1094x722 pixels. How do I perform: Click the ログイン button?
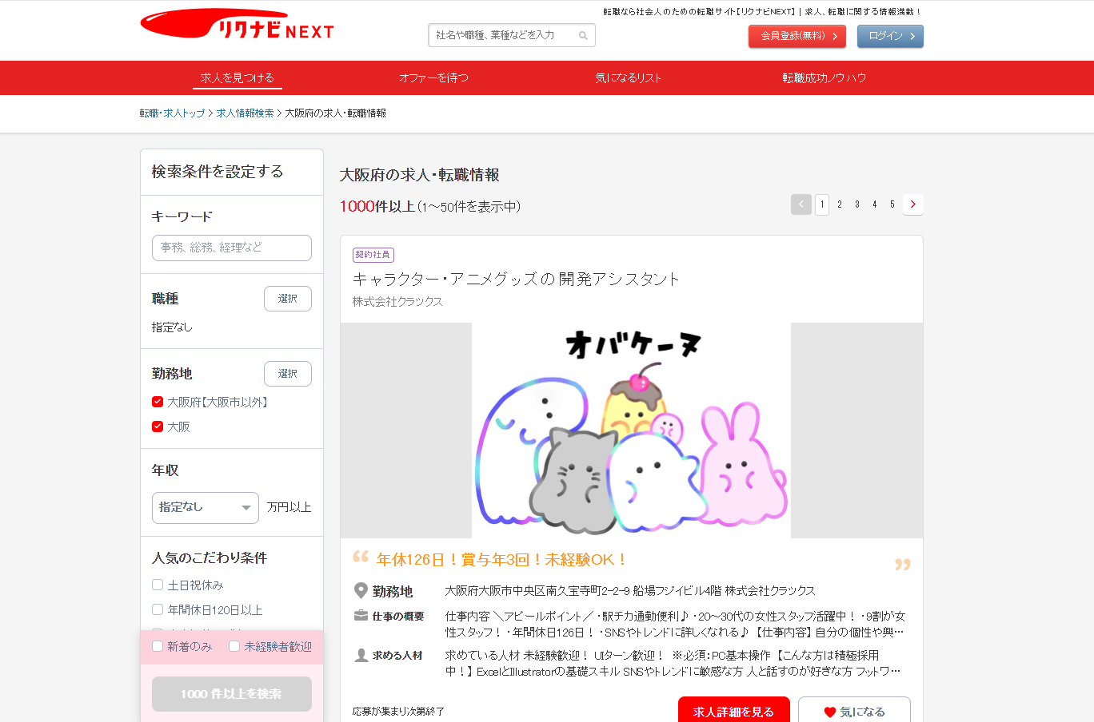click(x=890, y=36)
